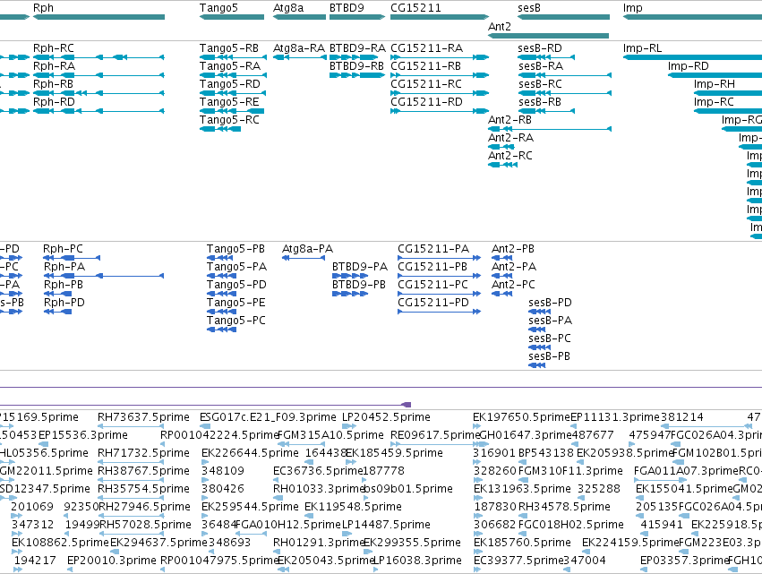762x574 pixels.
Task: Click EST RH27946.5prime
Action: 131,516
